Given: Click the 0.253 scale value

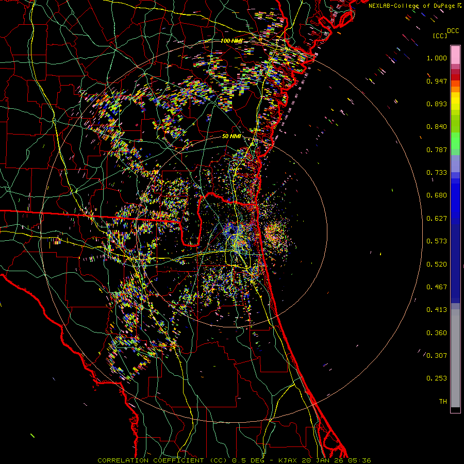Looking at the screenshot, I should coord(437,378).
